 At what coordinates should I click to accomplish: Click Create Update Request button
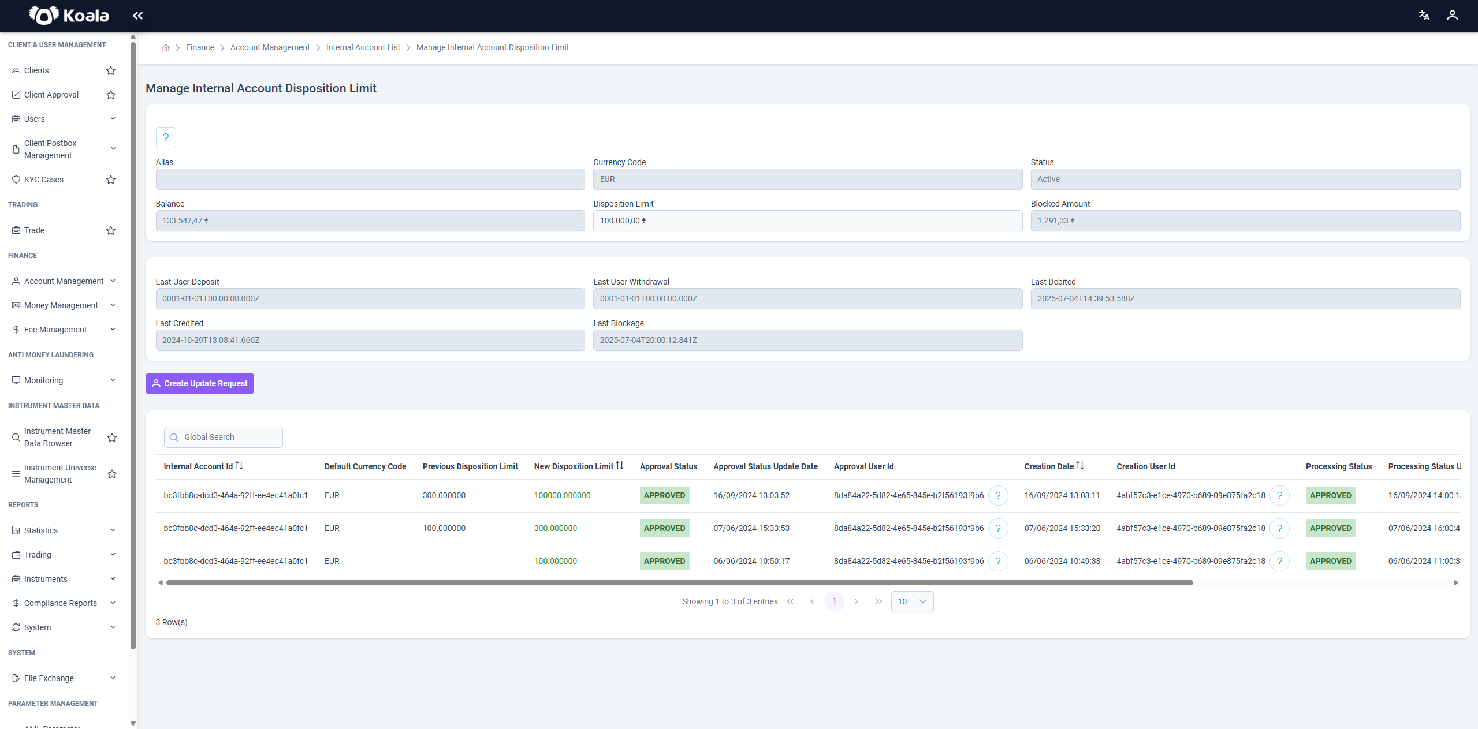(200, 383)
